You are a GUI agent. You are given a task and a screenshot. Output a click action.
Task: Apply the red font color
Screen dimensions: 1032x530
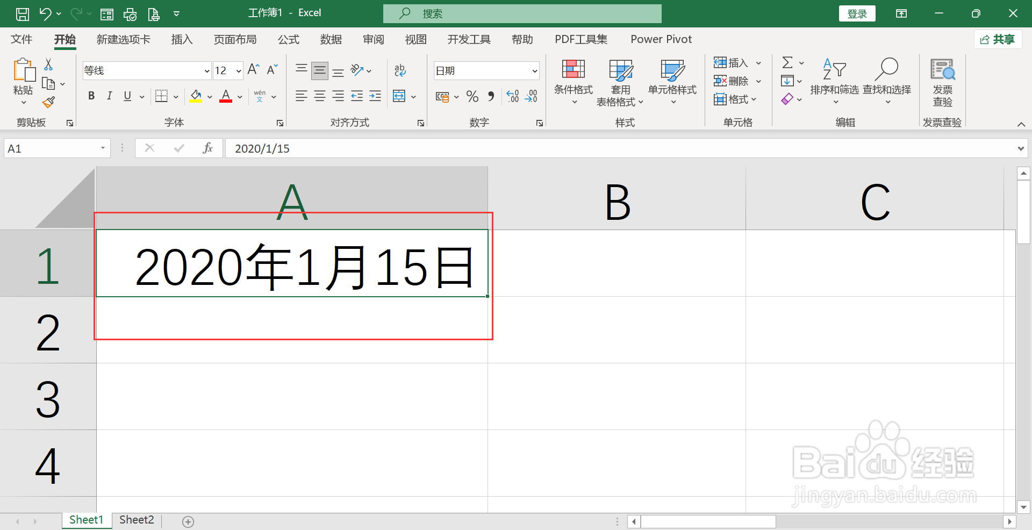coord(226,96)
